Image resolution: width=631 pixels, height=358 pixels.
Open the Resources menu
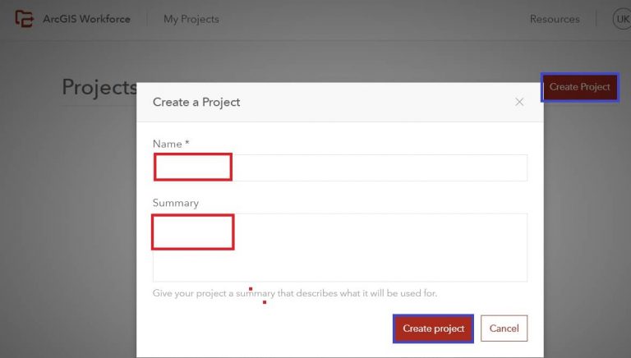(555, 19)
